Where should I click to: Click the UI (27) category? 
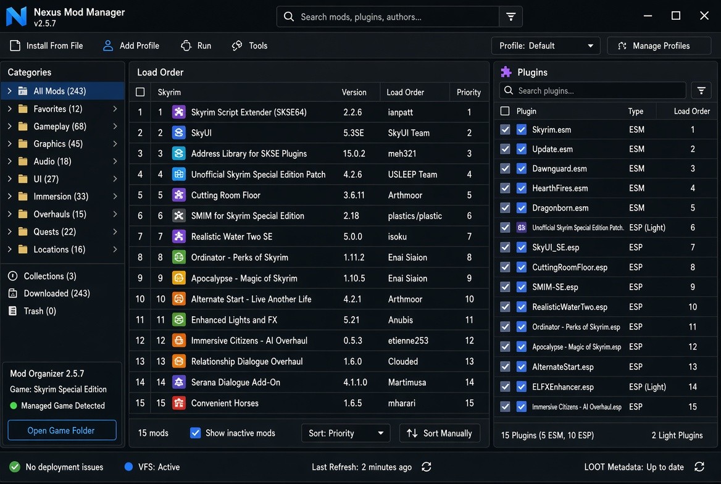click(62, 179)
